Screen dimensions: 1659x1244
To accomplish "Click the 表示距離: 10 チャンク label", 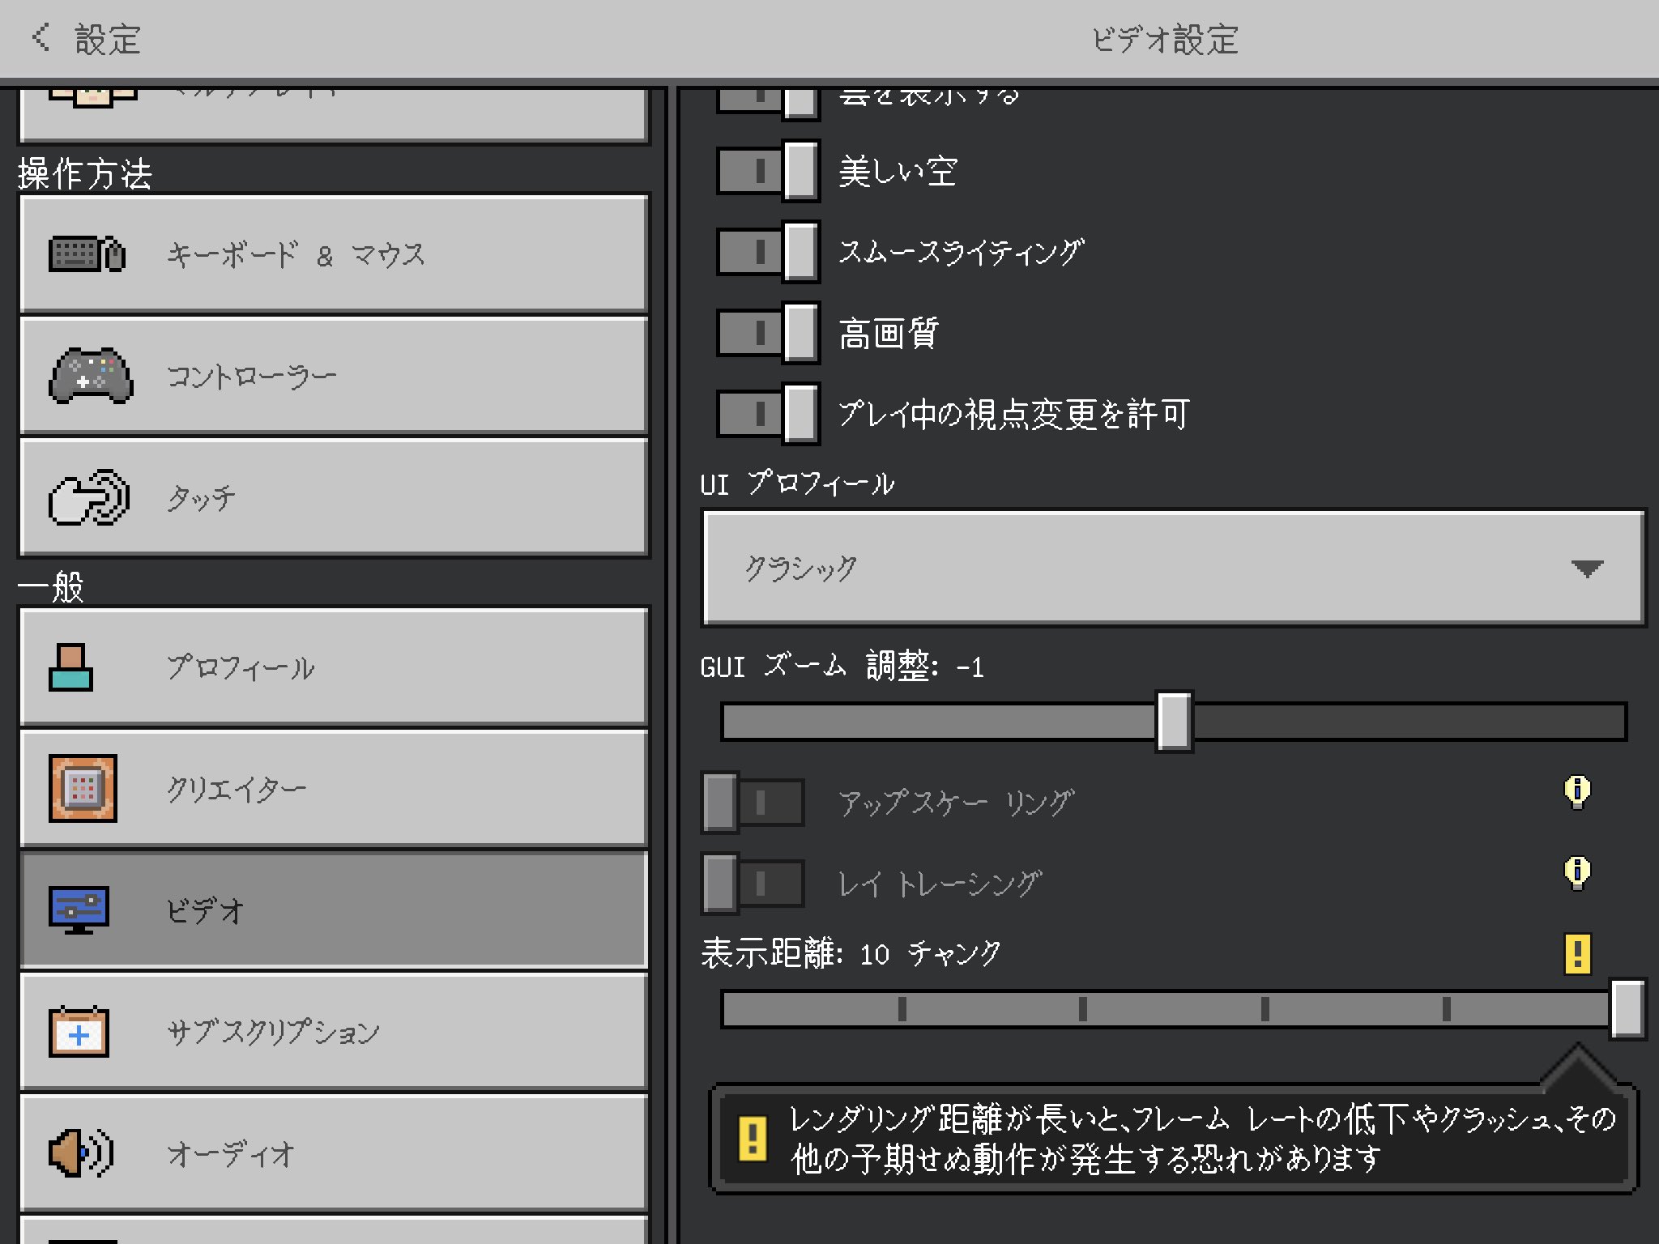I will (851, 953).
